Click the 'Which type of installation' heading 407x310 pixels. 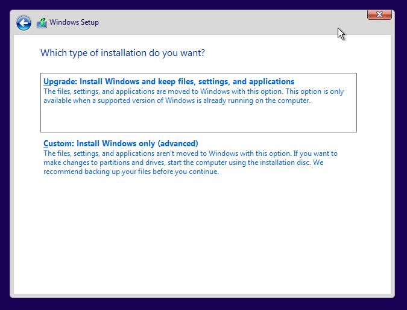[x=122, y=53]
